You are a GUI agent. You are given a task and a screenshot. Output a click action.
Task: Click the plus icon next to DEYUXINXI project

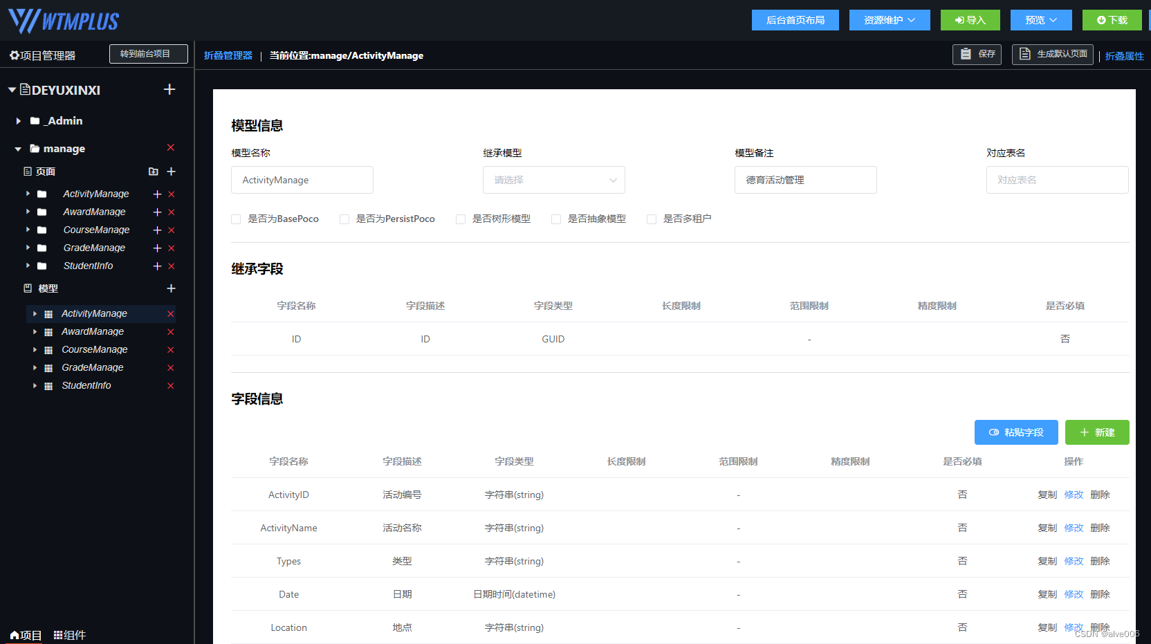[169, 90]
